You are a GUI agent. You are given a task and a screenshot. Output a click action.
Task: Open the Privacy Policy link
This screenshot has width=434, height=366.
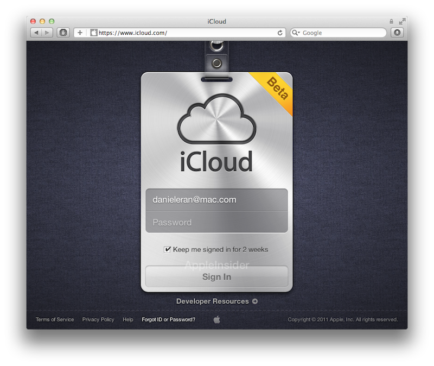point(98,320)
